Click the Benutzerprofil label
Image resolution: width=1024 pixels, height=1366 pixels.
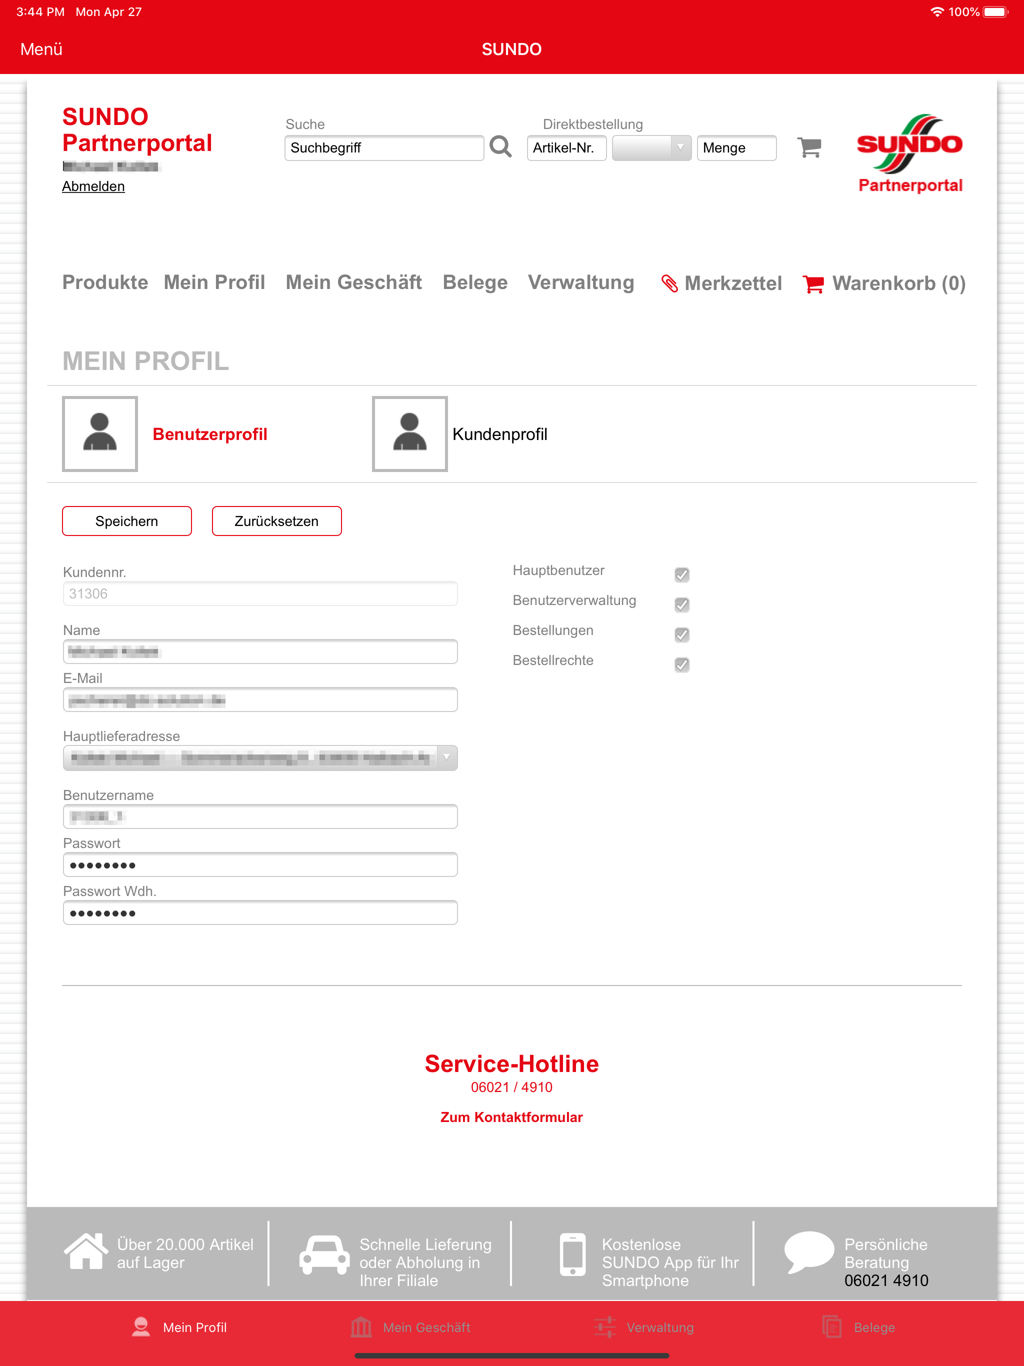(210, 434)
